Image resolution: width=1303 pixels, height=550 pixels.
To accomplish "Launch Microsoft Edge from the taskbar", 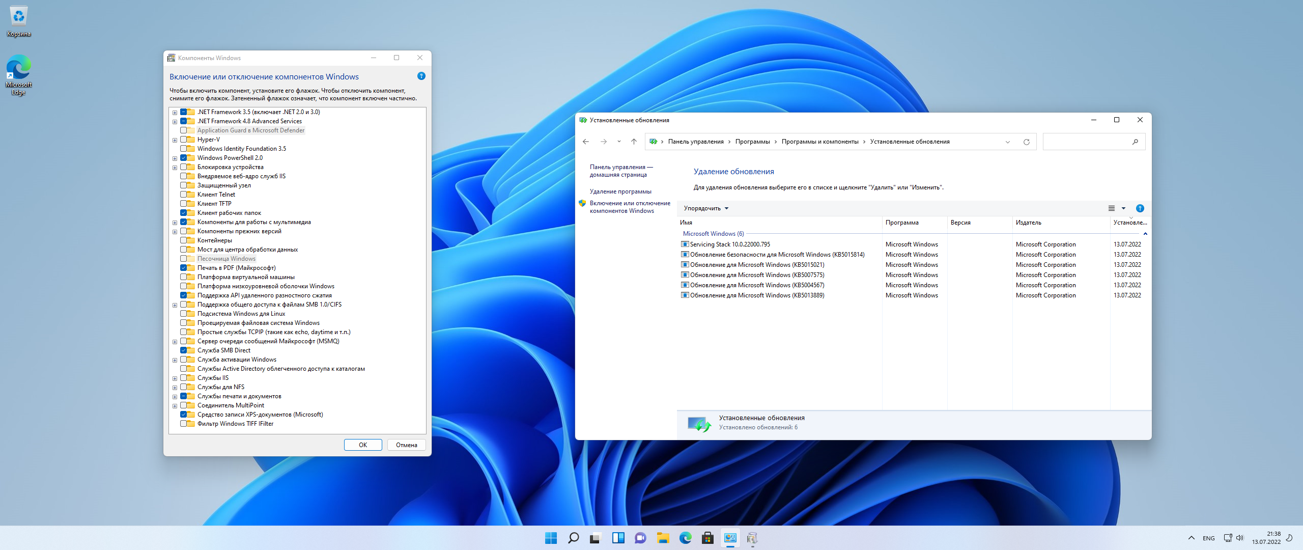I will pyautogui.click(x=685, y=538).
